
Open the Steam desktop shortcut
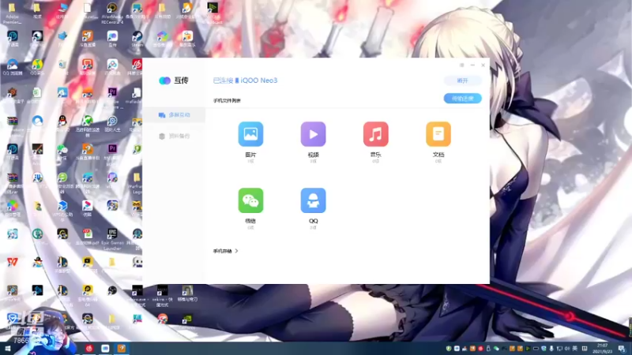click(137, 39)
